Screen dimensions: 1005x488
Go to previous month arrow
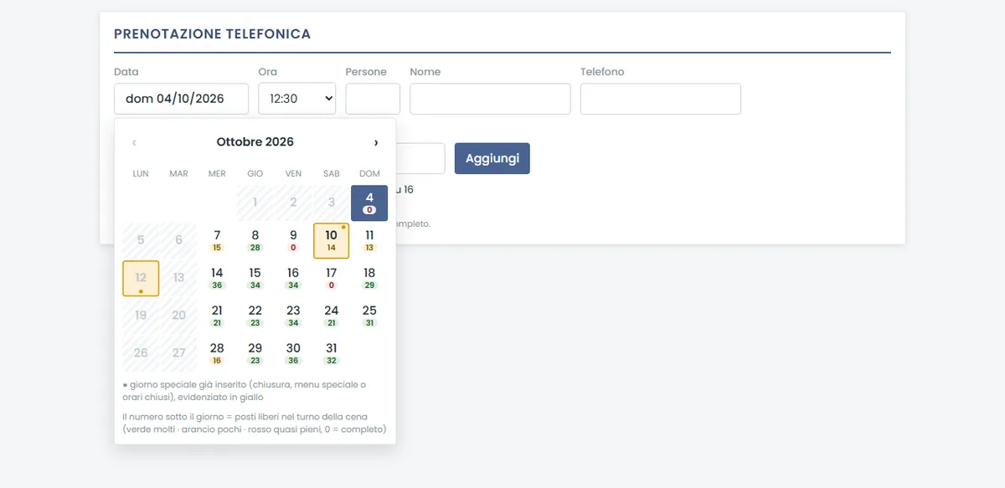coord(134,142)
